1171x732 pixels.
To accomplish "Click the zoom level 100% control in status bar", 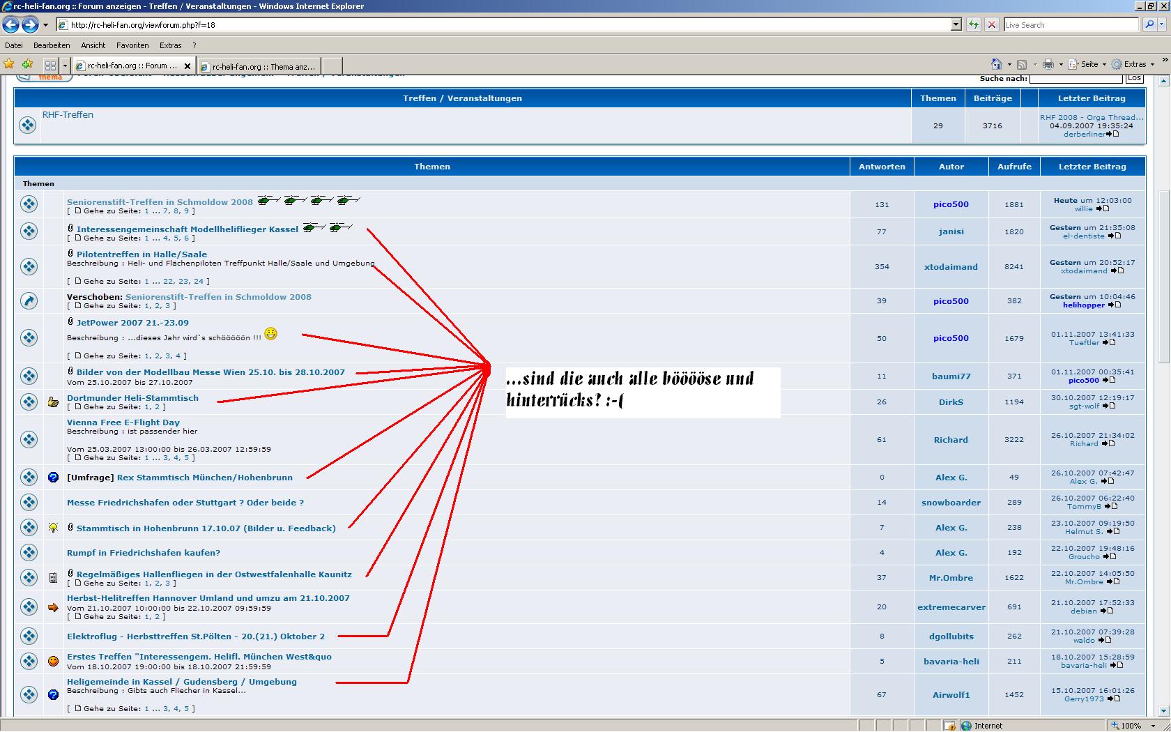I will point(1134,725).
